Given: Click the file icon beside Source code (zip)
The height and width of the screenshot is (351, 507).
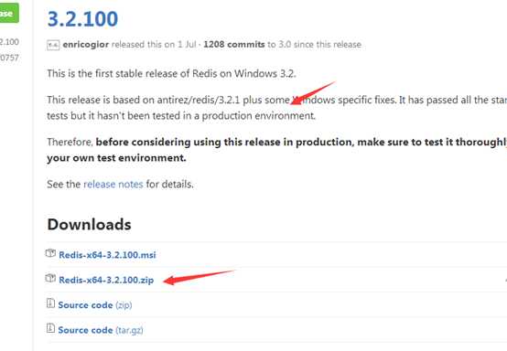Looking at the screenshot, I should click(50, 303).
